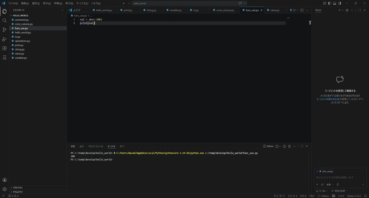
Task: Switch to the デバッグ コンソール panel tab
Action: (96, 146)
